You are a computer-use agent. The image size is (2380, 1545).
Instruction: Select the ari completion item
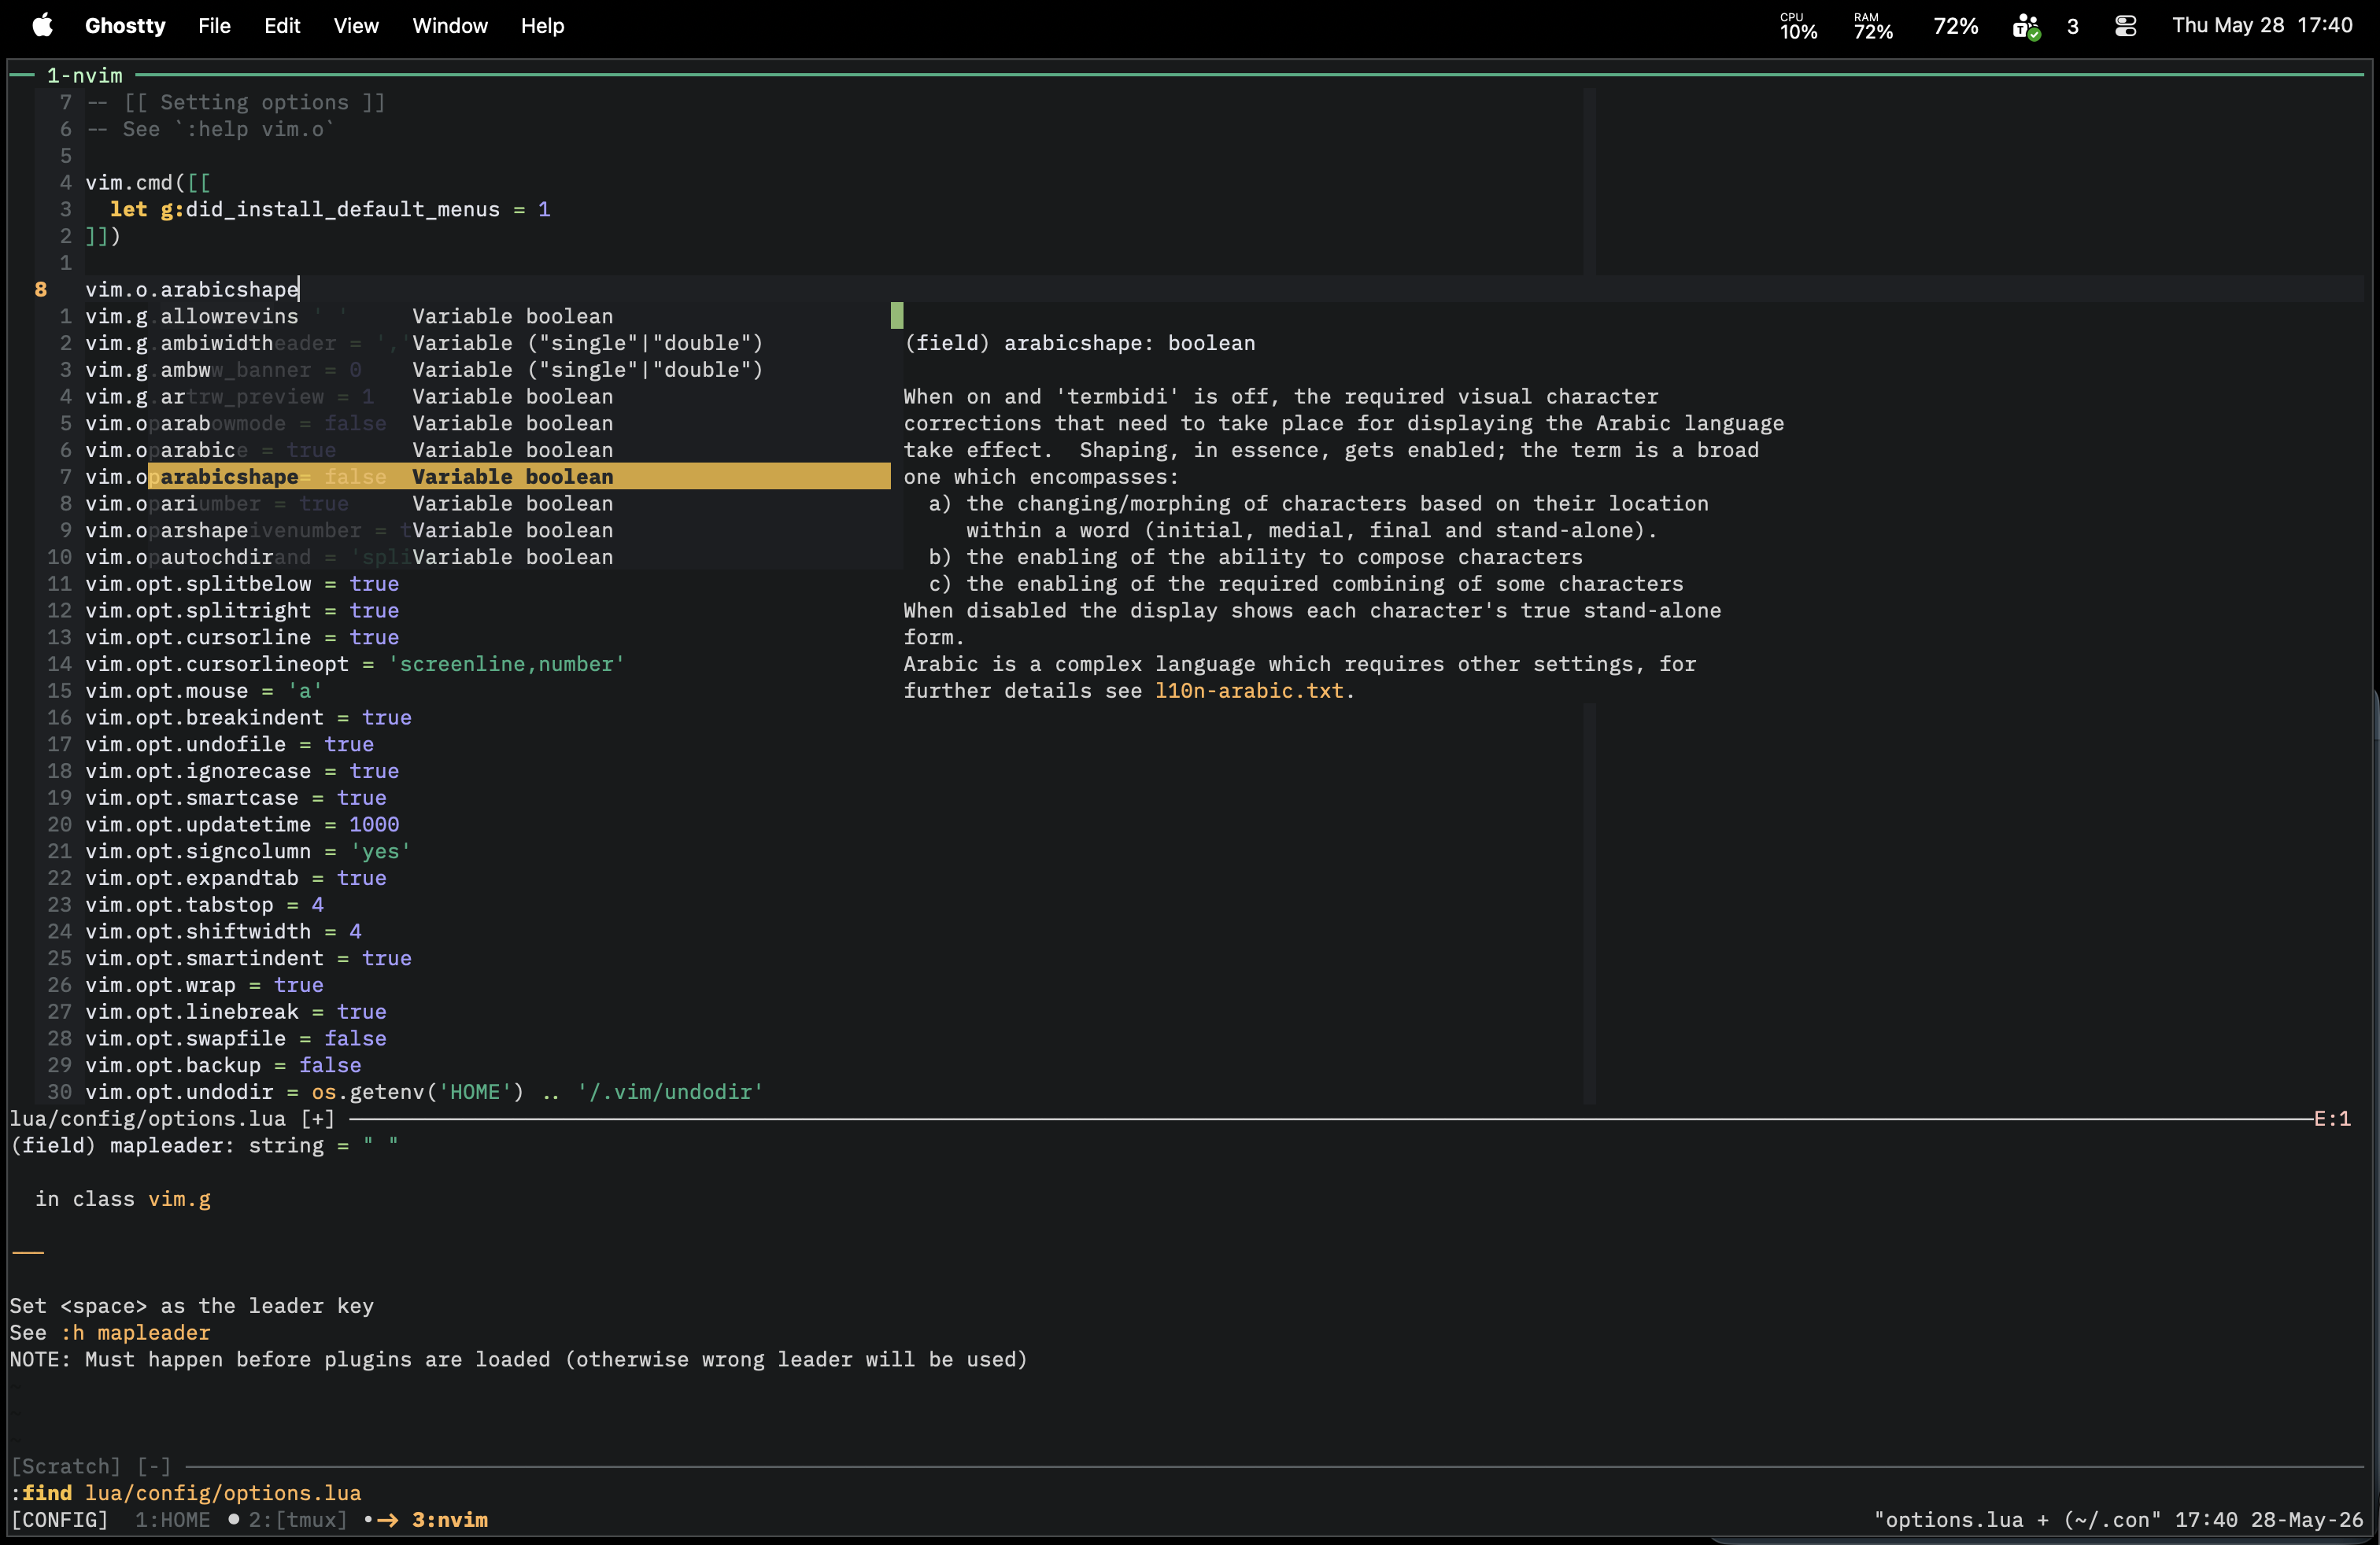(x=519, y=503)
